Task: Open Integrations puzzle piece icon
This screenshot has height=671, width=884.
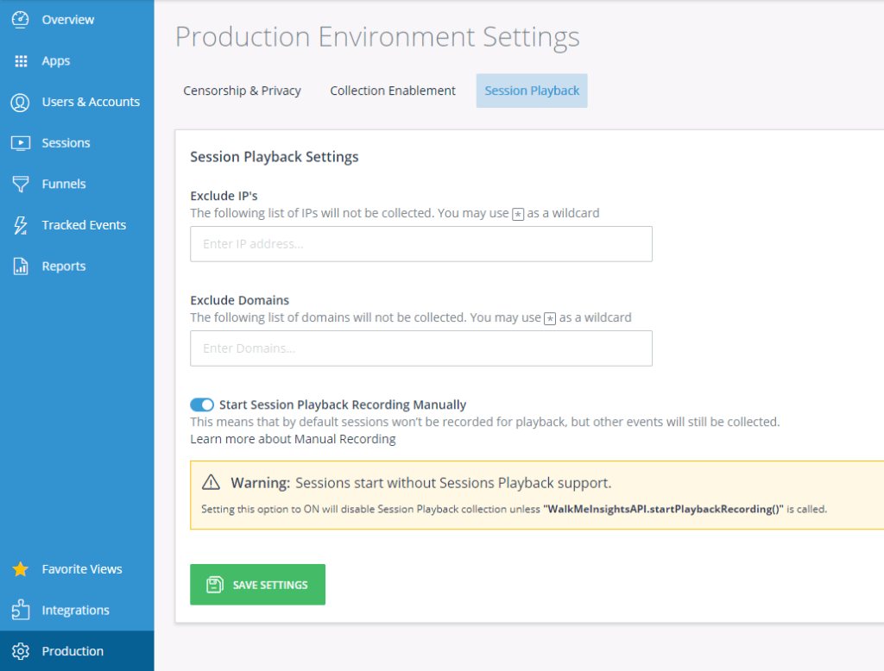Action: (x=21, y=611)
